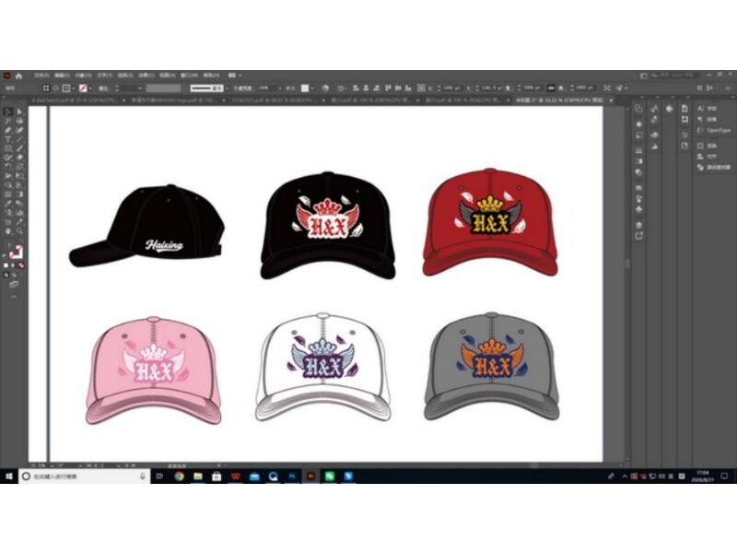Open the 文件(F) File menu

pyautogui.click(x=41, y=76)
